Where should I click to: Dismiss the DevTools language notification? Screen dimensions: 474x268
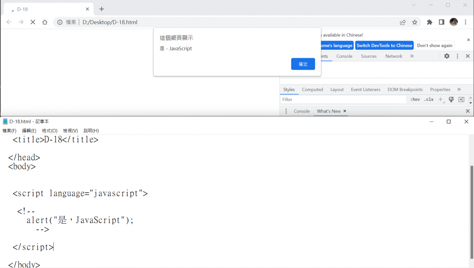tap(468, 40)
